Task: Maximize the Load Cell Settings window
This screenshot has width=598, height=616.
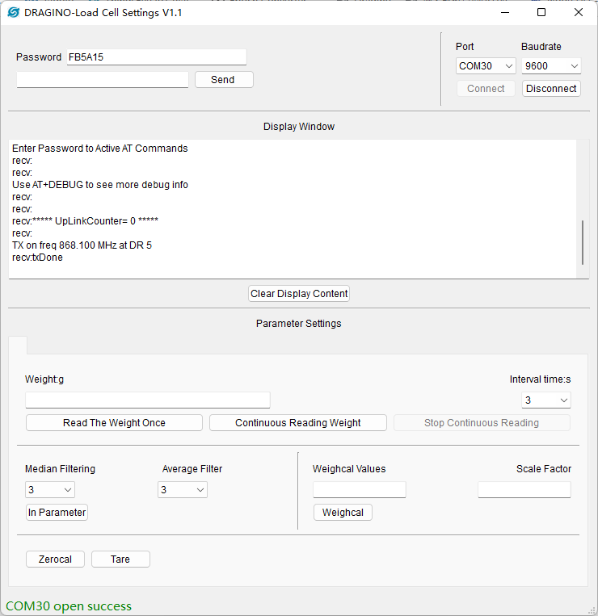Action: tap(541, 13)
